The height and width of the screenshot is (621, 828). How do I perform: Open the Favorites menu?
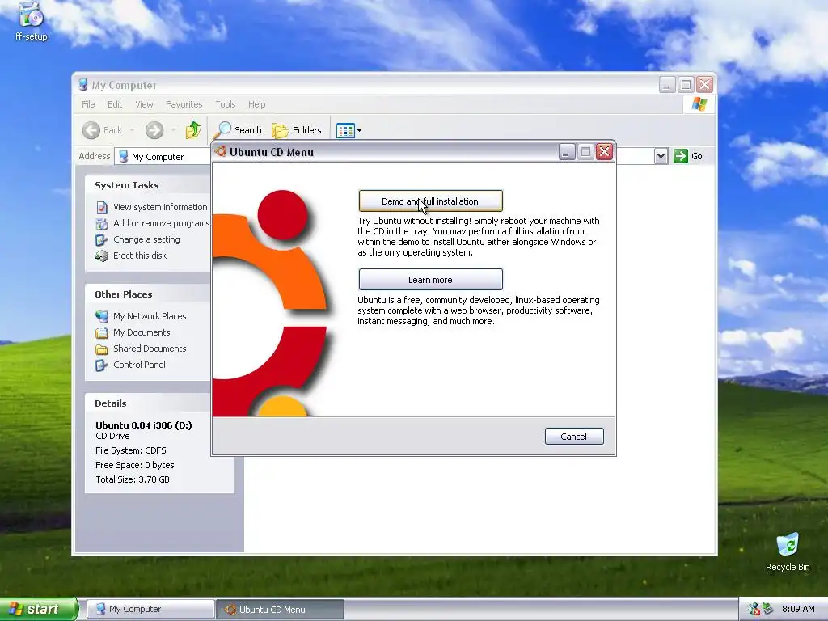184,104
